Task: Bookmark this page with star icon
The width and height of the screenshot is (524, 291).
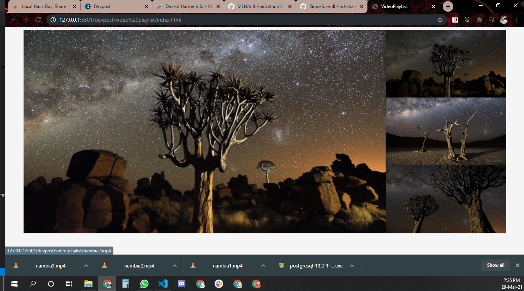Action: [440, 20]
